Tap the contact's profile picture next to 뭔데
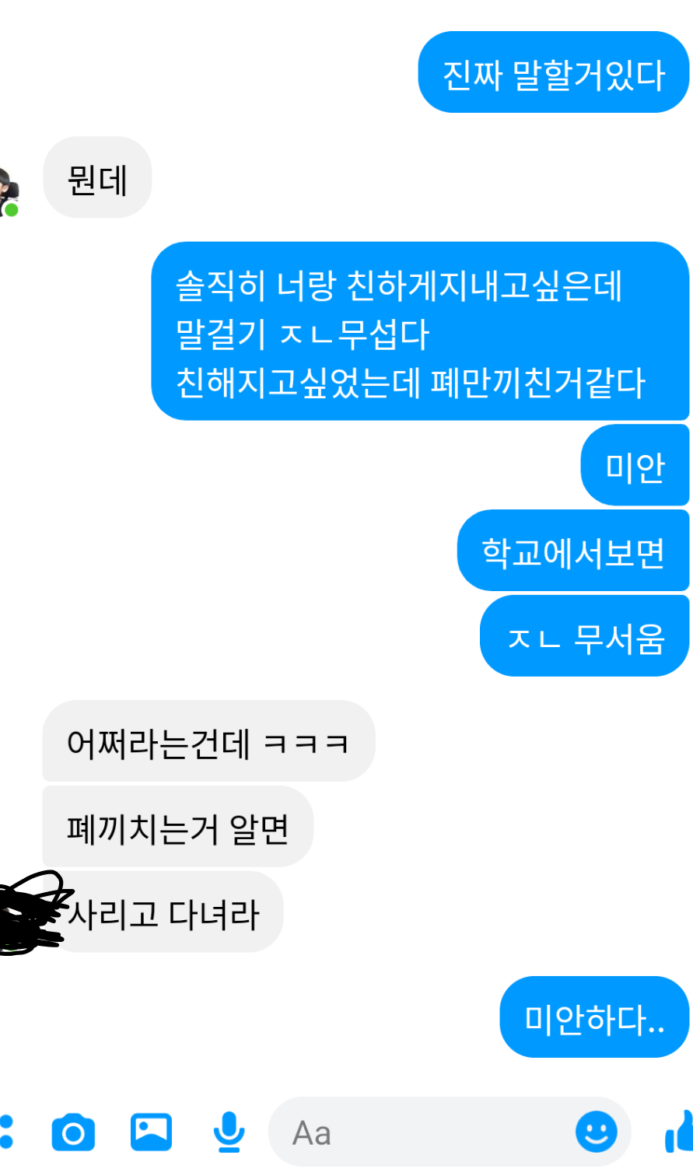 click(x=9, y=191)
